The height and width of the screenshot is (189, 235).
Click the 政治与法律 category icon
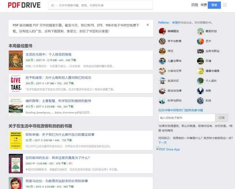(x=162, y=91)
